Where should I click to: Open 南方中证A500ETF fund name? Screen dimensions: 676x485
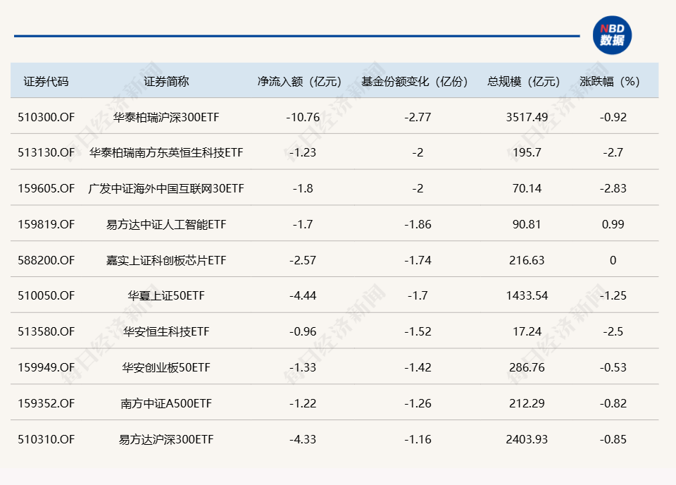166,403
